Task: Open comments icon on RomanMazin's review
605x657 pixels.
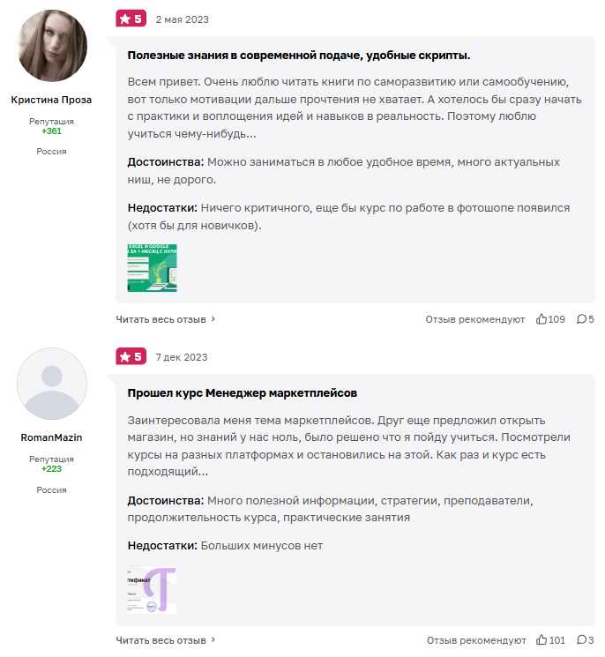Action: pos(581,640)
